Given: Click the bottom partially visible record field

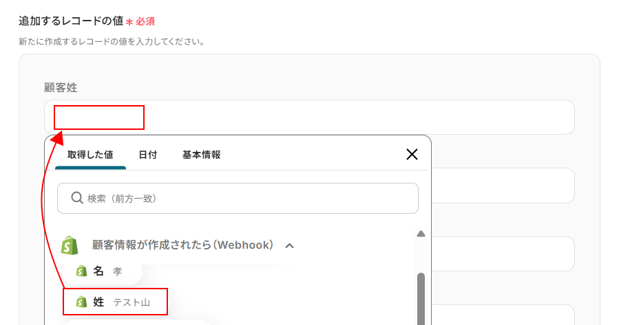Looking at the screenshot, I should pos(503,315).
